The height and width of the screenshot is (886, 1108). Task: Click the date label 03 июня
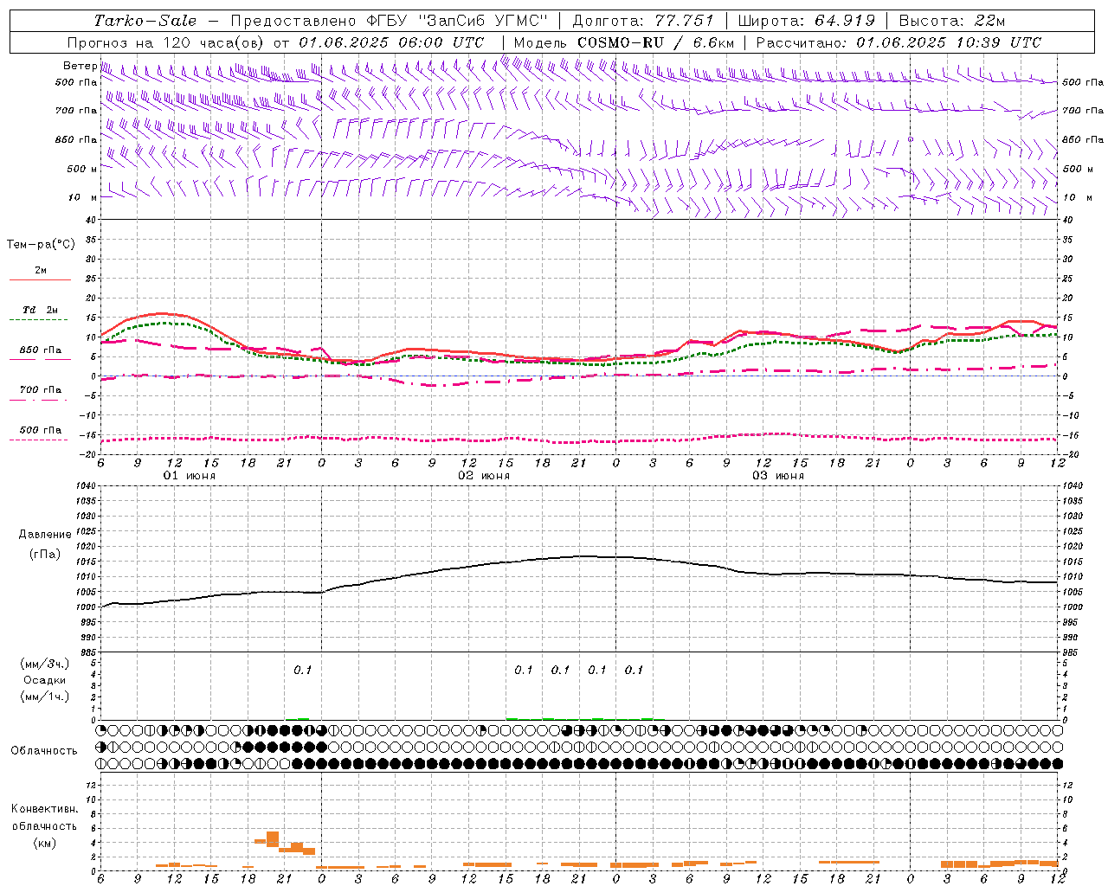pos(778,476)
